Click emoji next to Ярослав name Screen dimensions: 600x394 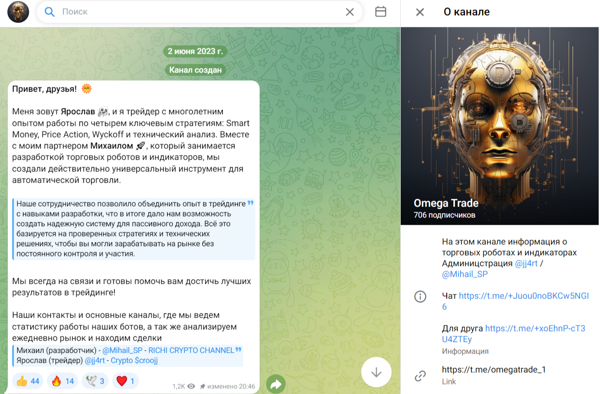pos(103,112)
